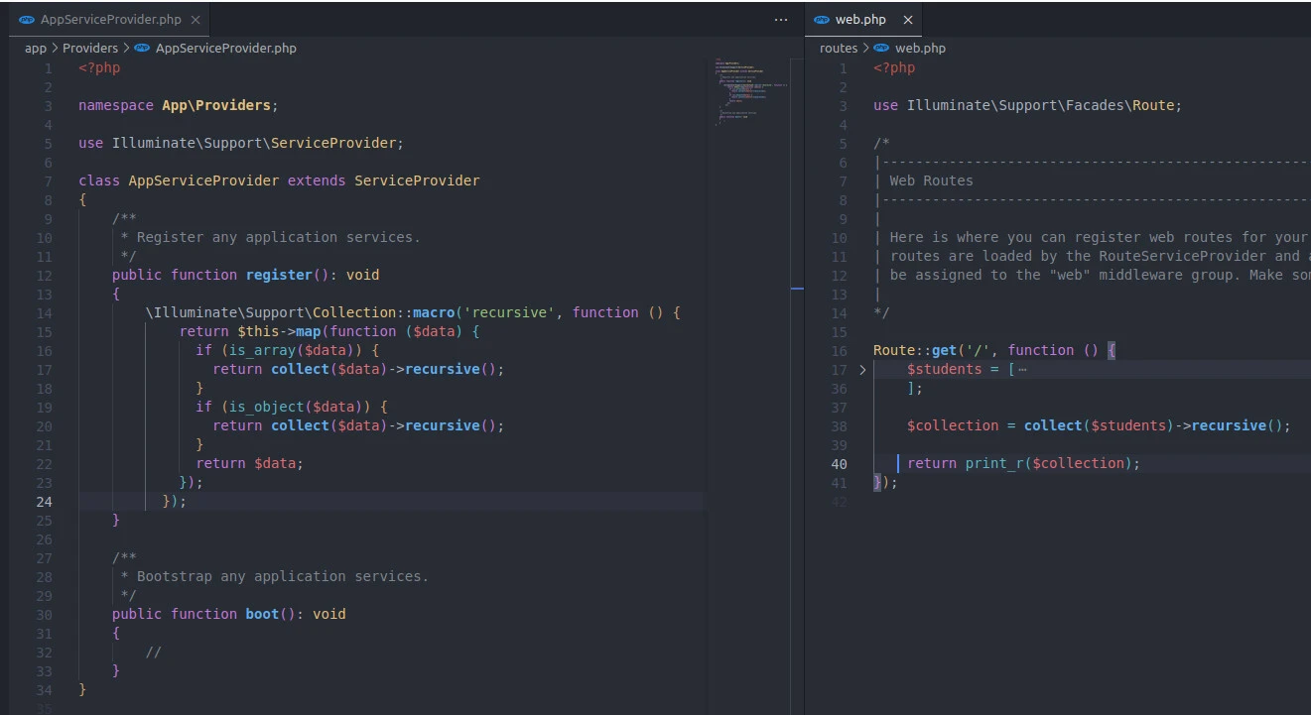This screenshot has width=1311, height=715.
Task: Open the routes breadcrumb dropdown
Action: click(x=838, y=48)
